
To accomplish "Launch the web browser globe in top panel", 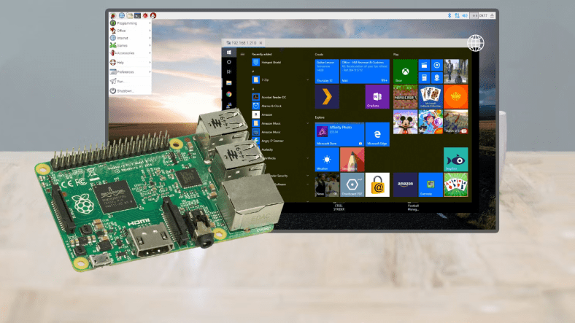I will (x=122, y=16).
